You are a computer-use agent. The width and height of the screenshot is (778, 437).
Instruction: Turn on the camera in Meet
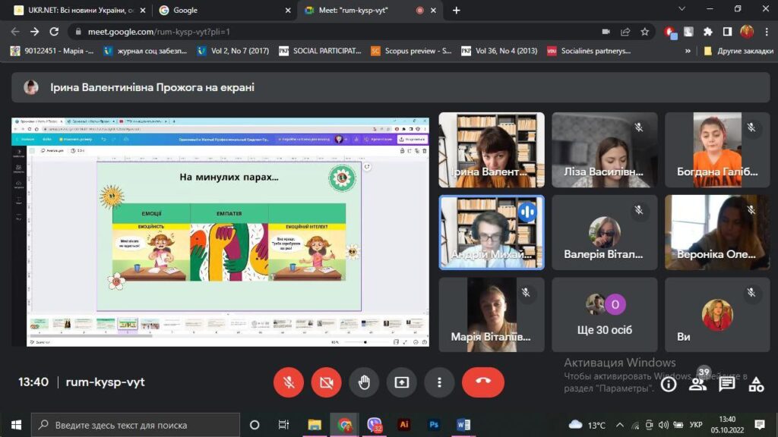point(327,382)
